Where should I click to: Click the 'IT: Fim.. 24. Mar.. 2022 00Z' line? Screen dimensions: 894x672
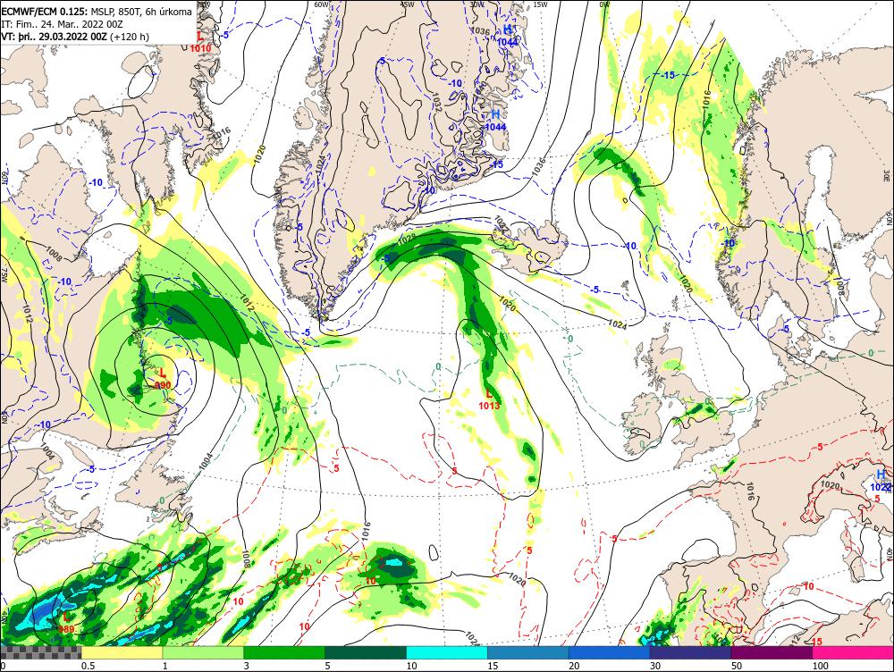click(62, 24)
